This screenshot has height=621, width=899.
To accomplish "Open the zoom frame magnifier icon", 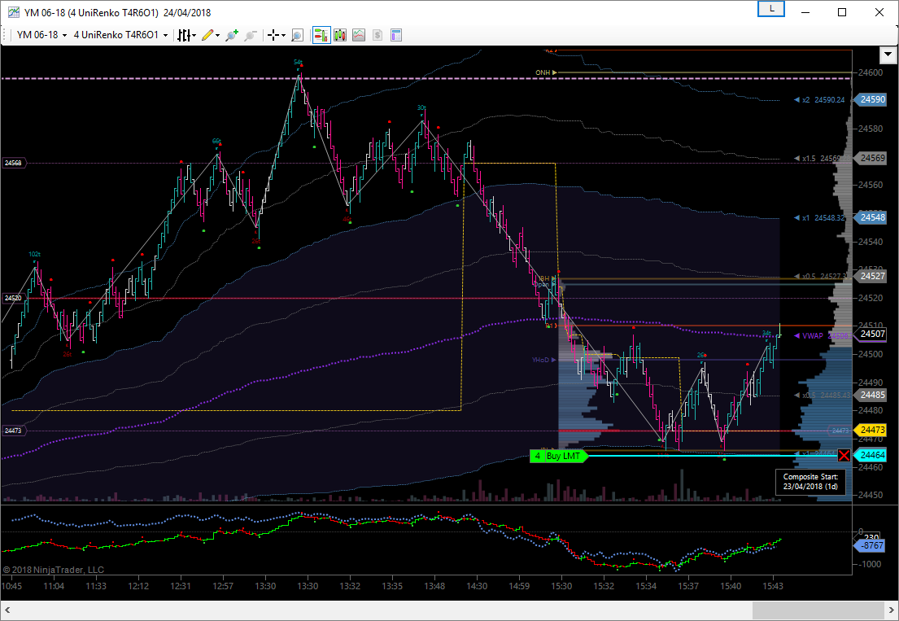I will [x=297, y=35].
